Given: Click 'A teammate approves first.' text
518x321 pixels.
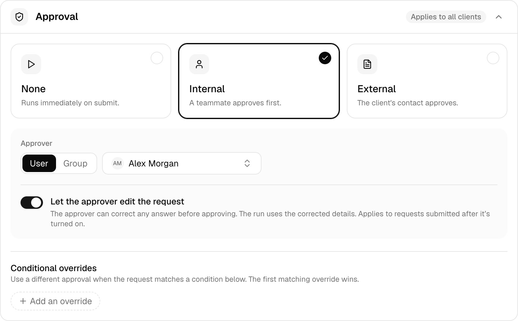Looking at the screenshot, I should 235,103.
